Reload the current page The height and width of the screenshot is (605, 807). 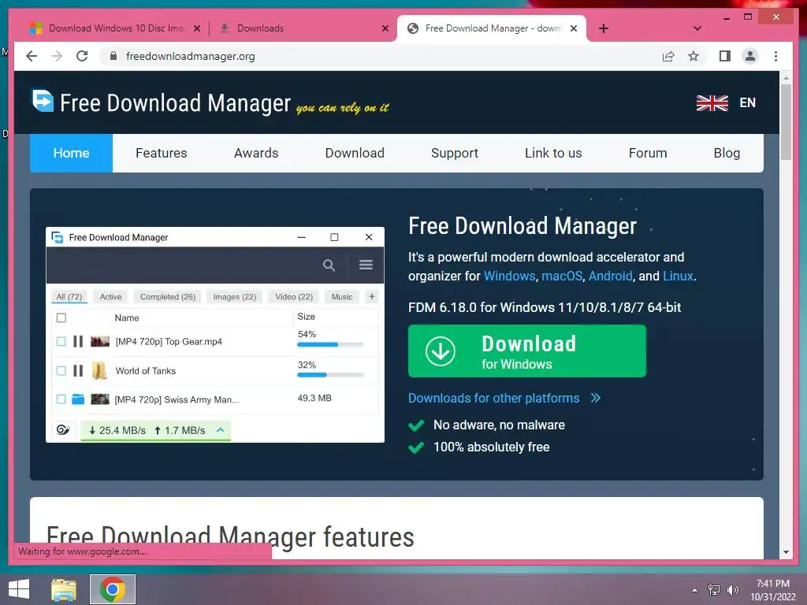point(82,56)
